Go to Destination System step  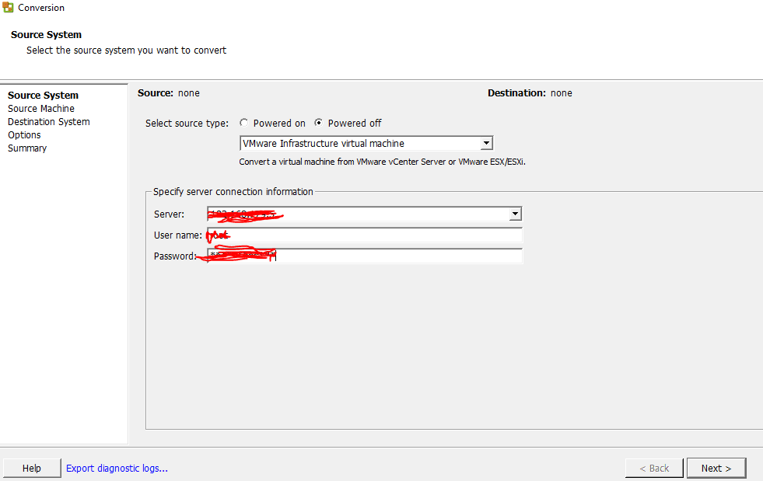(49, 121)
